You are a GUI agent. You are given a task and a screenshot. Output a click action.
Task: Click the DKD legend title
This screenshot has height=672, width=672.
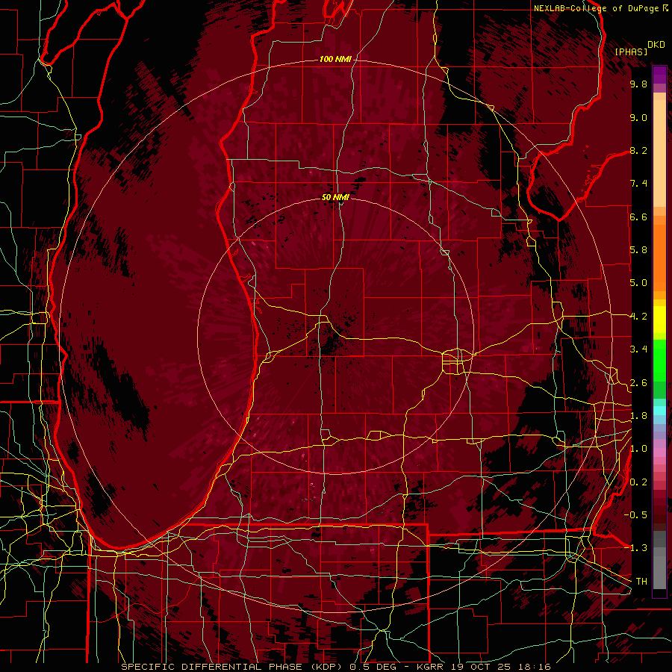tap(656, 45)
